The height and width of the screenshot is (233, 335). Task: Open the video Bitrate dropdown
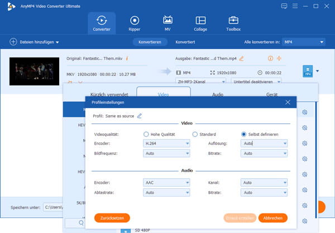264,153
